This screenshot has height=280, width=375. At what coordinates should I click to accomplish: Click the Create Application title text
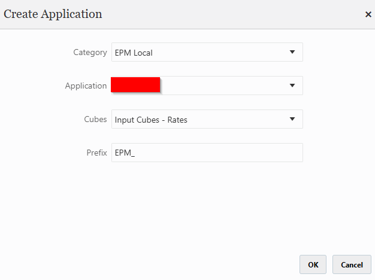point(53,14)
